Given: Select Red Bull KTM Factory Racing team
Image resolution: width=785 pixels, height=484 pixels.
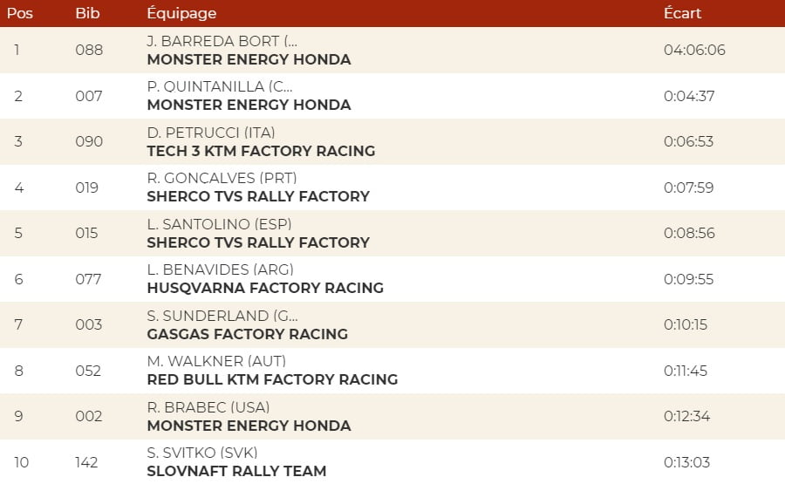Looking at the screenshot, I should (272, 379).
